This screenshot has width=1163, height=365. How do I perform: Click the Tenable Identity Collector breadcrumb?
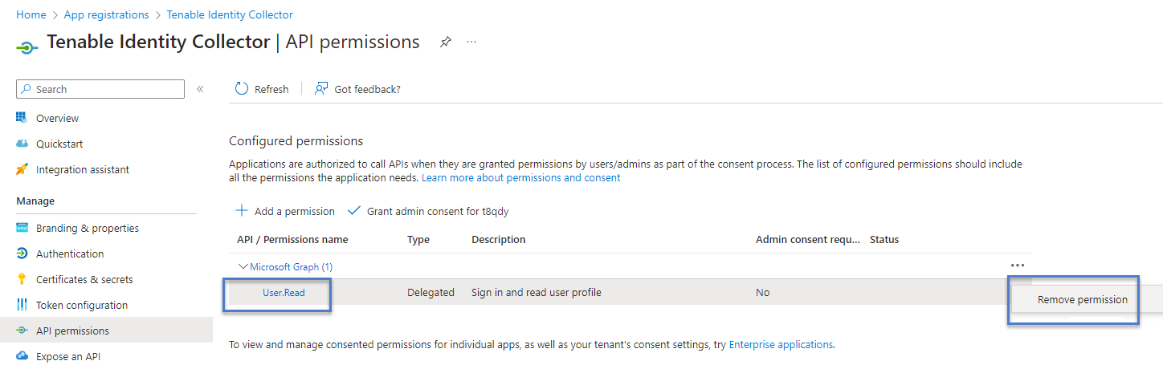pyautogui.click(x=230, y=14)
